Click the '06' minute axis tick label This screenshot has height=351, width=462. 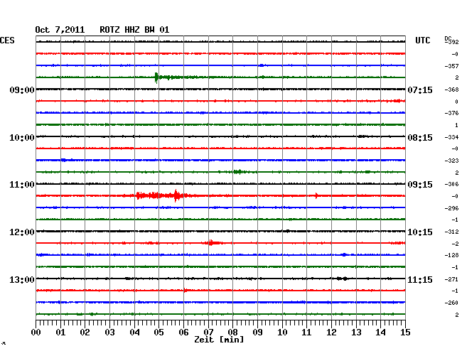[x=183, y=332]
